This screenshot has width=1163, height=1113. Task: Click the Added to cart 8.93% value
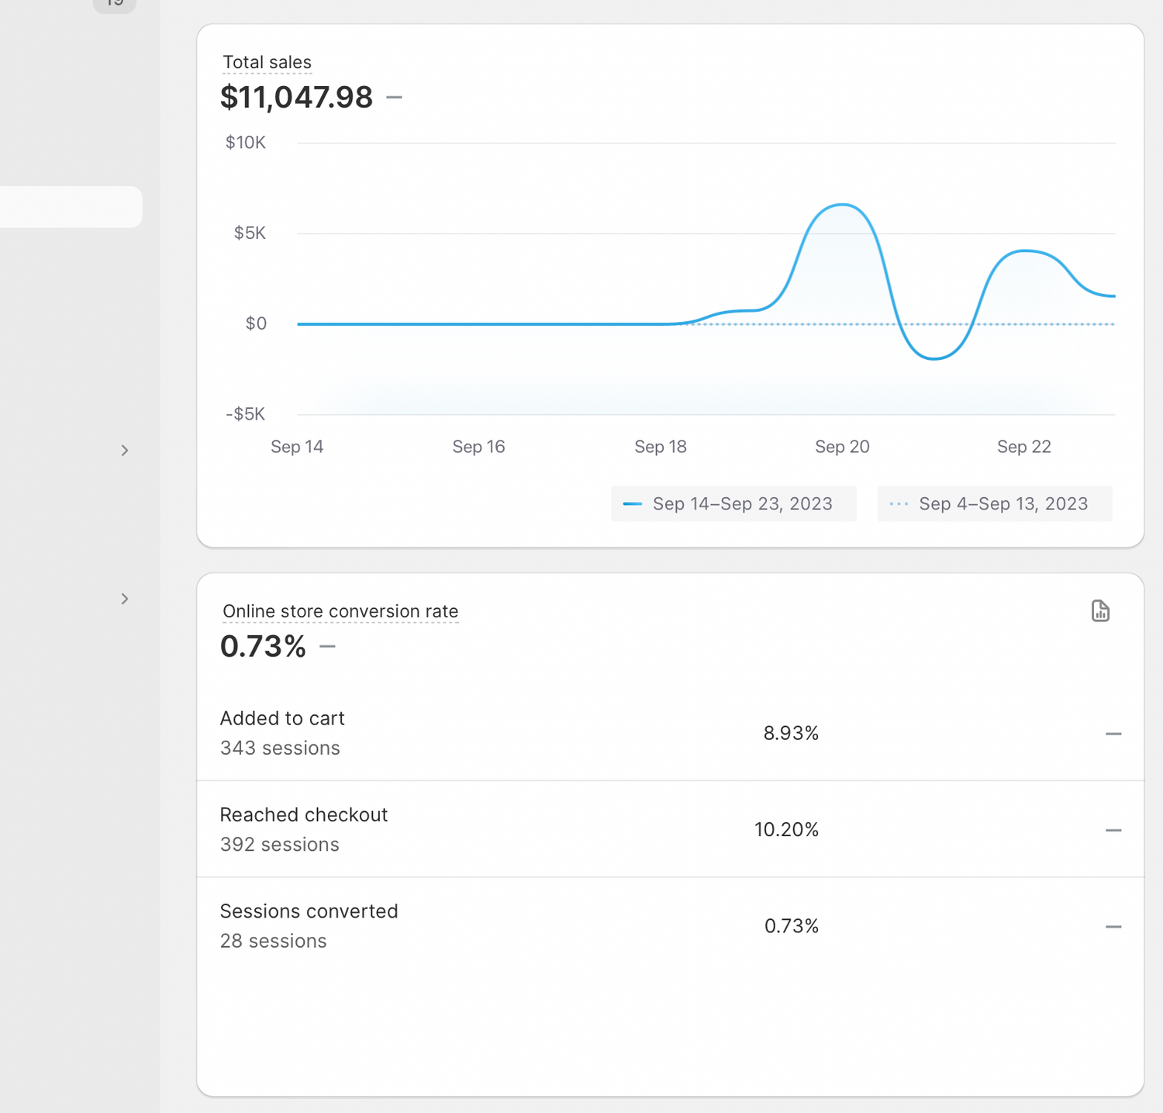pyautogui.click(x=791, y=734)
